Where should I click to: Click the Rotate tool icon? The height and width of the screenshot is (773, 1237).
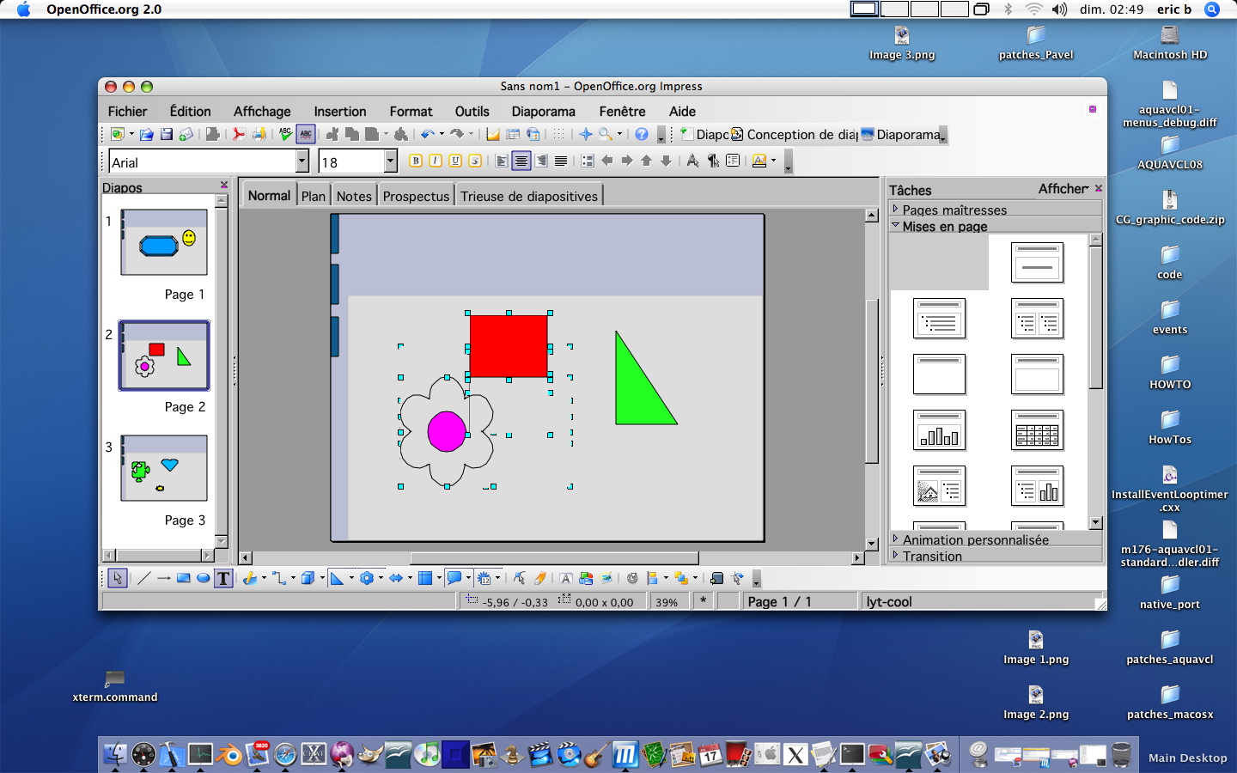(x=632, y=578)
